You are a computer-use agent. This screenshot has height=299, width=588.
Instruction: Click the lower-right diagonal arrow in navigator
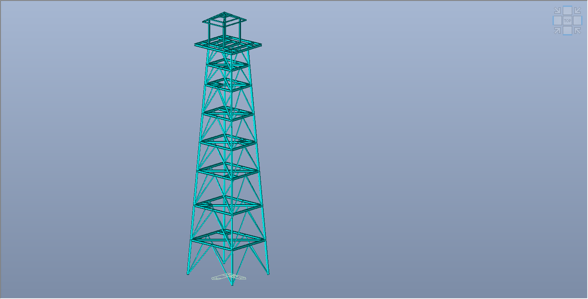(578, 31)
